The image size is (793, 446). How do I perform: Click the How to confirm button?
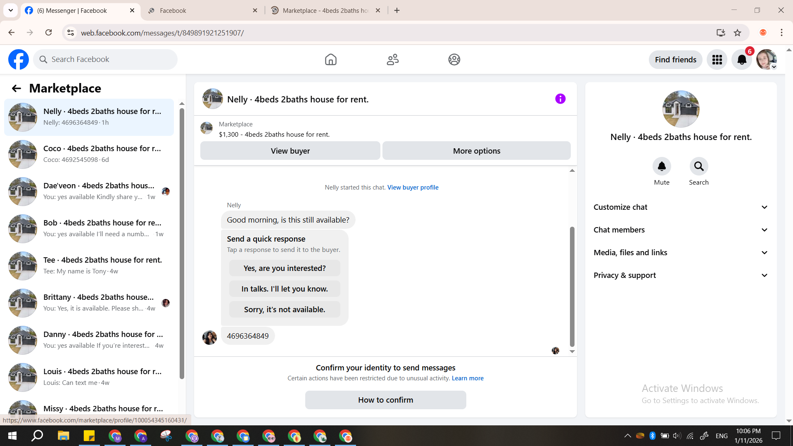tap(386, 400)
